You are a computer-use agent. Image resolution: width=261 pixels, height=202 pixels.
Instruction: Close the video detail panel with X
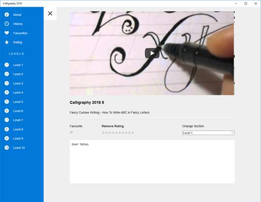[x=50, y=14]
